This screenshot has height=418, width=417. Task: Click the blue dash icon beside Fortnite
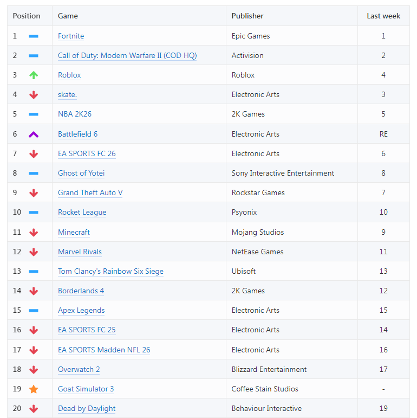pyautogui.click(x=34, y=36)
